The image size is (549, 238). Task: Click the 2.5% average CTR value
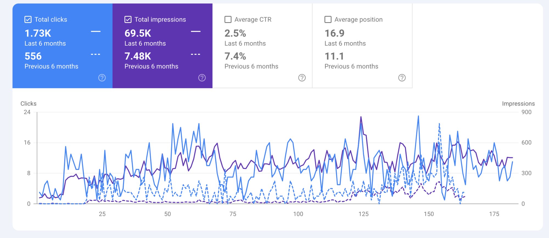[235, 33]
